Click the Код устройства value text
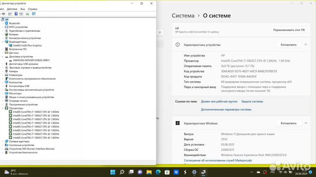Image resolution: width=316 pixels, height=177 pixels. click(x=249, y=71)
